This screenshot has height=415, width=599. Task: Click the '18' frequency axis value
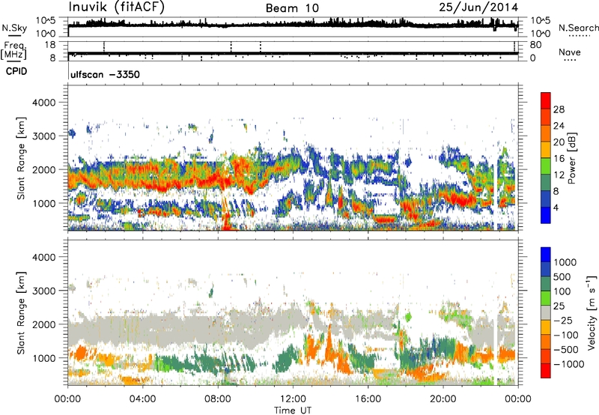point(49,45)
